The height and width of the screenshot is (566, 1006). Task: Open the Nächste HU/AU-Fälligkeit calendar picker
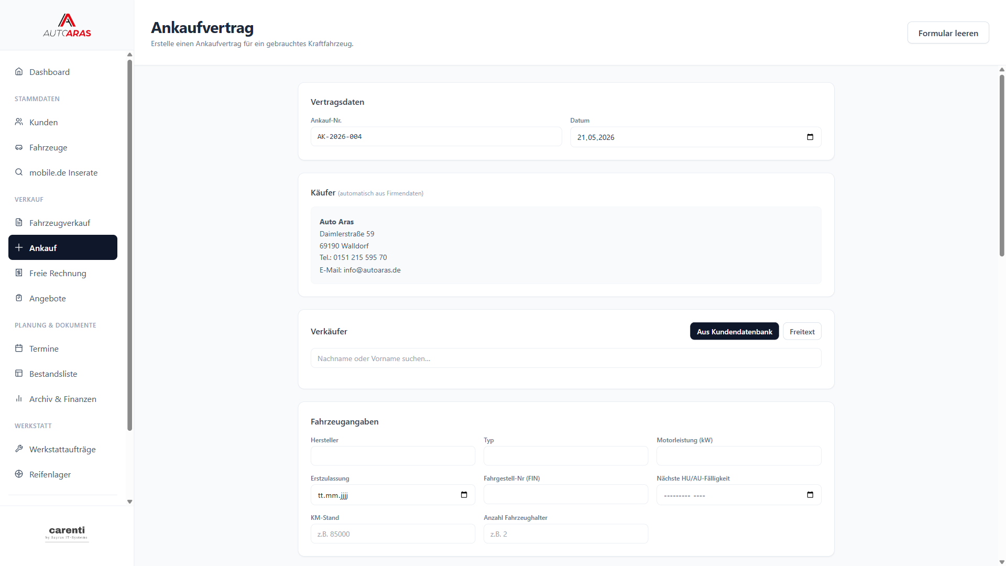(810, 495)
